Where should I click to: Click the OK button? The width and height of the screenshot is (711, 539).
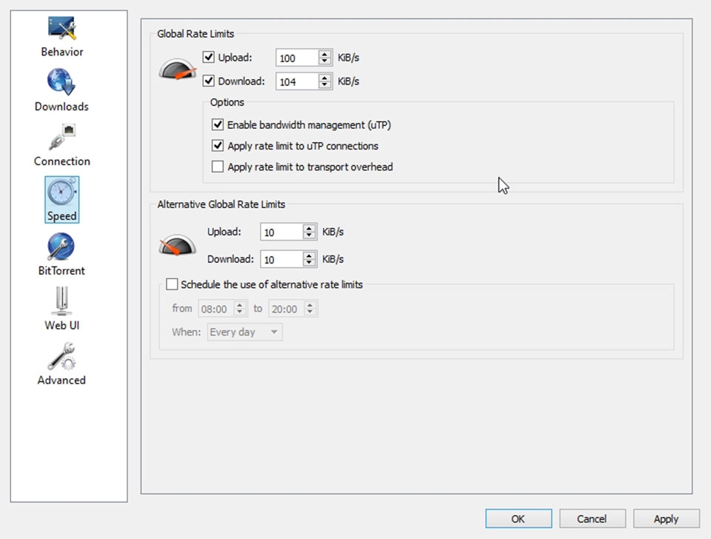point(518,518)
